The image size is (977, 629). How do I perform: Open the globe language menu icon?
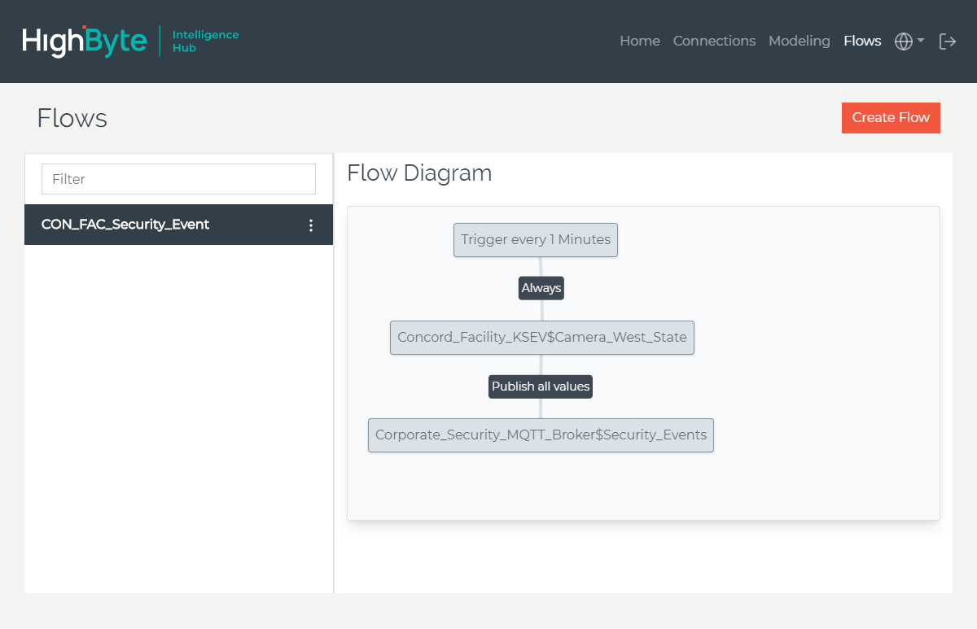tap(903, 41)
